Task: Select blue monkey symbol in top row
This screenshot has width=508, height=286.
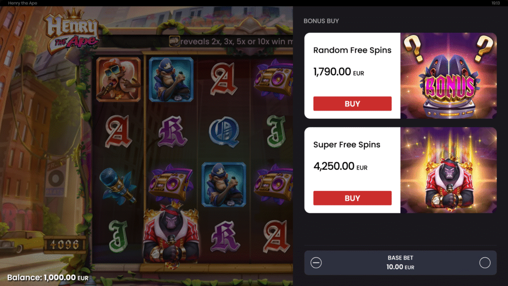Action: point(171,80)
